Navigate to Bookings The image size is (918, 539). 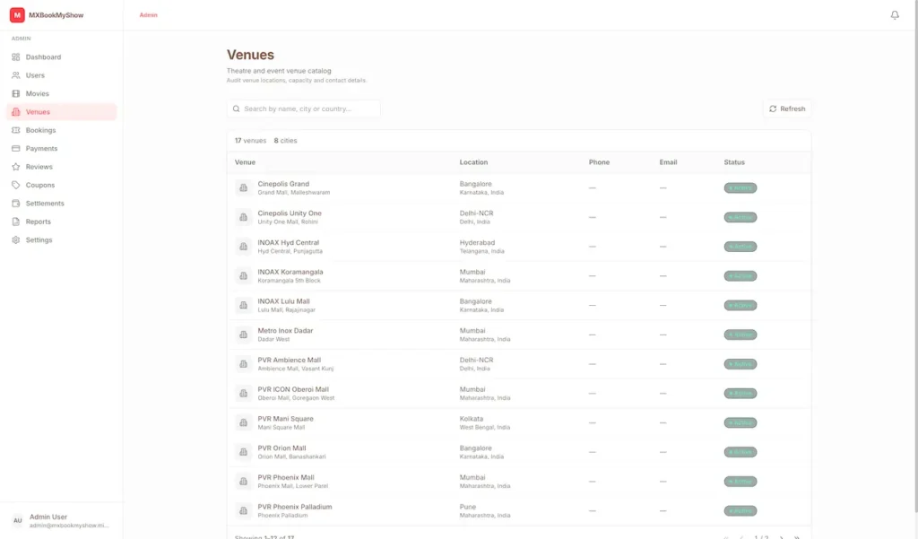pos(61,130)
